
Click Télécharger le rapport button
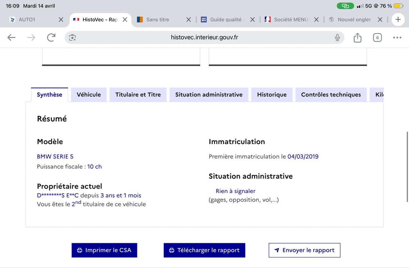click(204, 250)
